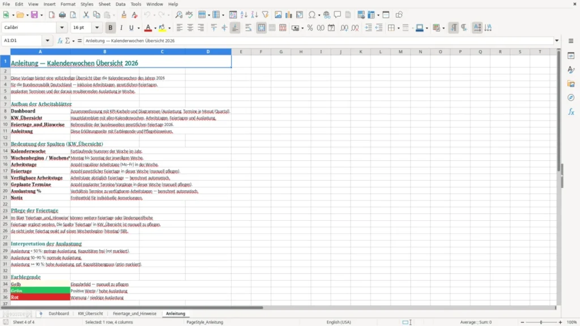This screenshot has width=580, height=326.
Task: Switch to the Dashboard sheet tab
Action: 59,314
